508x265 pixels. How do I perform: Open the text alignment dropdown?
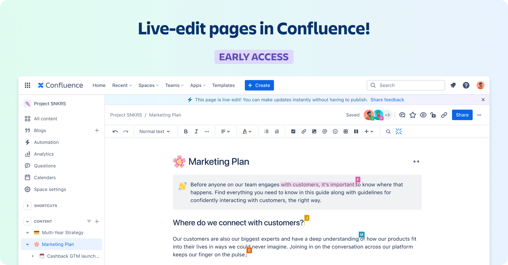pyautogui.click(x=225, y=132)
